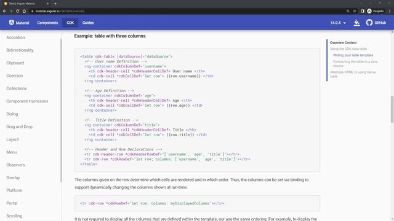Select Accordion in the sidebar
This screenshot has width=394, height=221.
pos(15,37)
